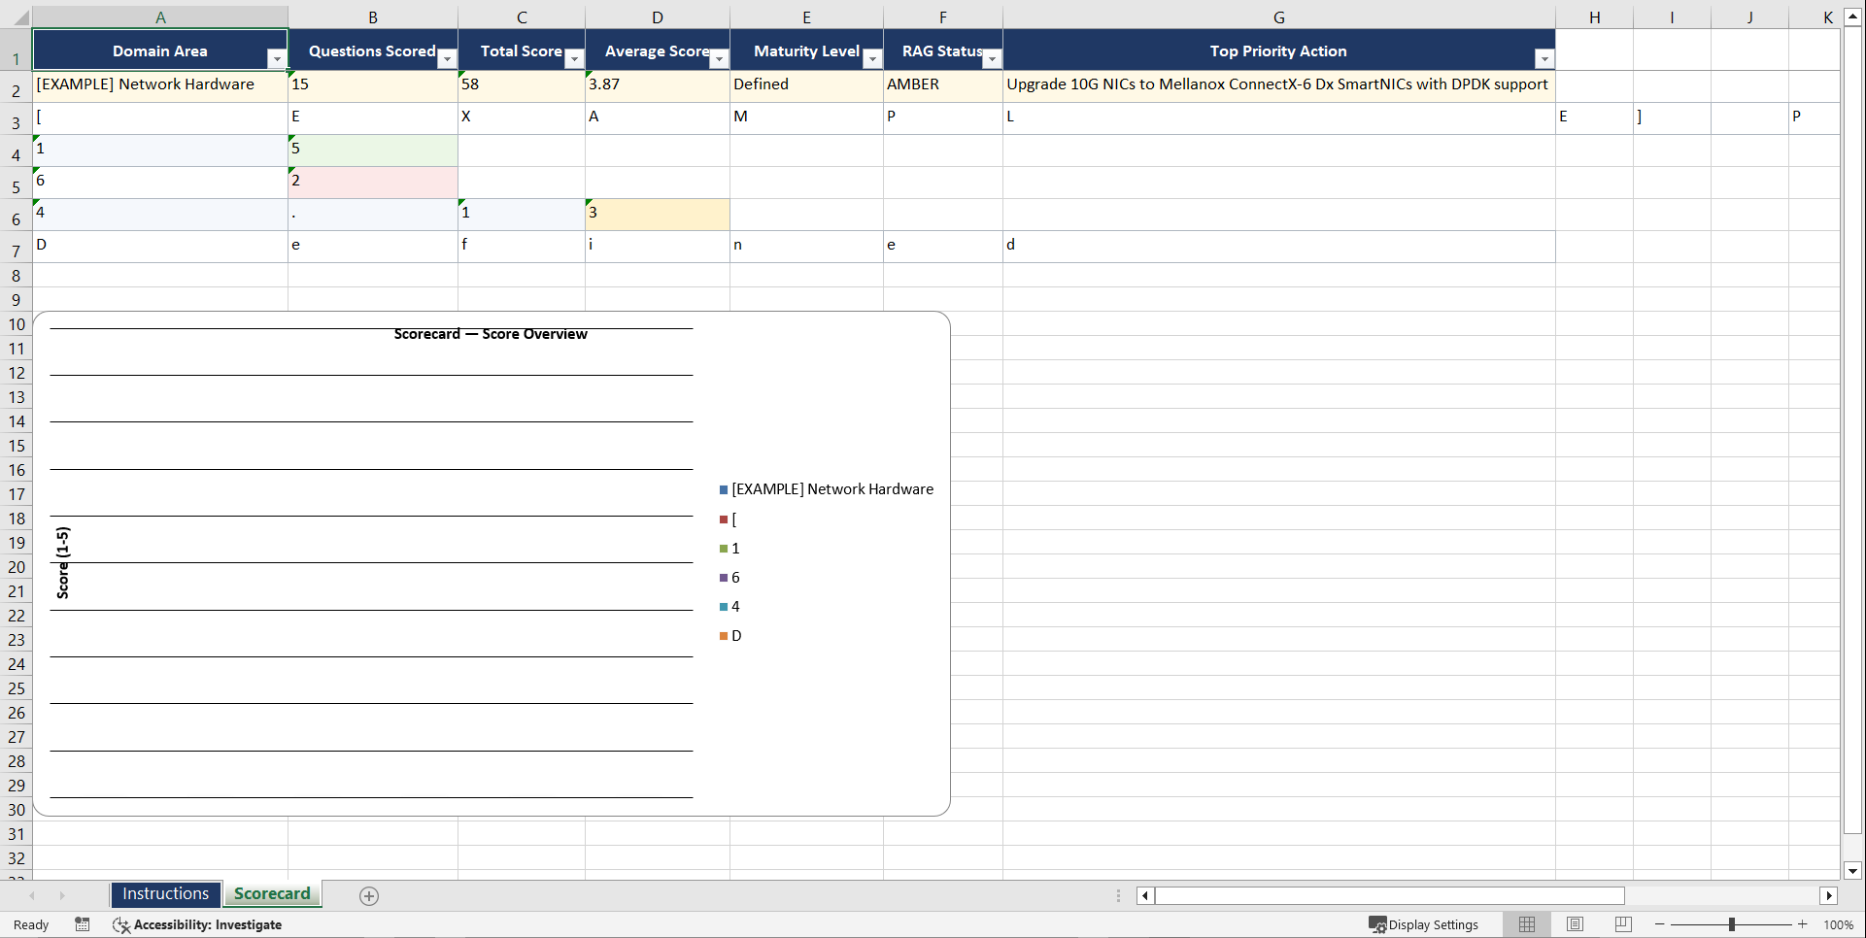Click the 100% zoom level indicator
The height and width of the screenshot is (938, 1866).
[x=1839, y=924]
